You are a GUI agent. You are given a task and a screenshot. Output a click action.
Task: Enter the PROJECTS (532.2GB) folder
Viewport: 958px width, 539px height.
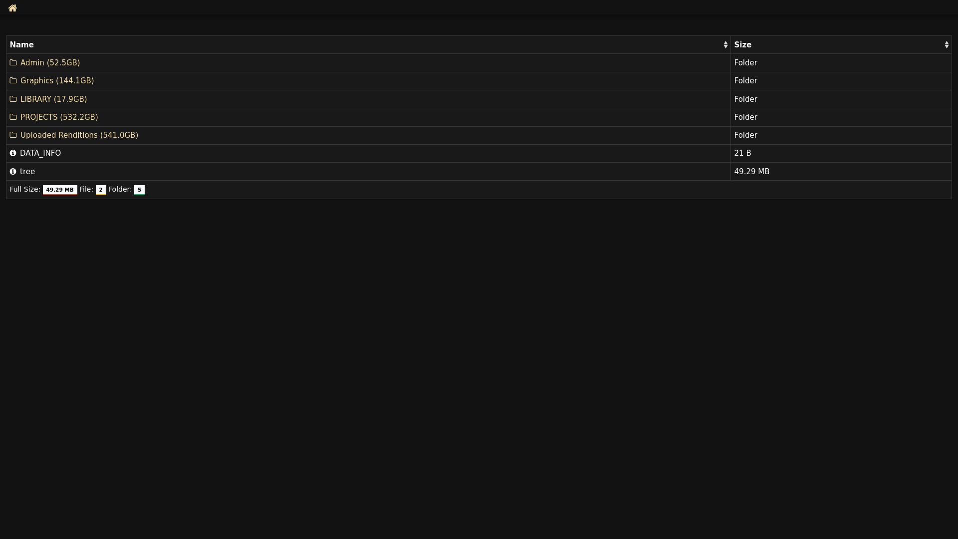click(x=59, y=117)
